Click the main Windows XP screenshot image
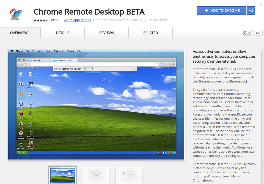Image resolution: width=264 pixels, height=184 pixels. 96,104
